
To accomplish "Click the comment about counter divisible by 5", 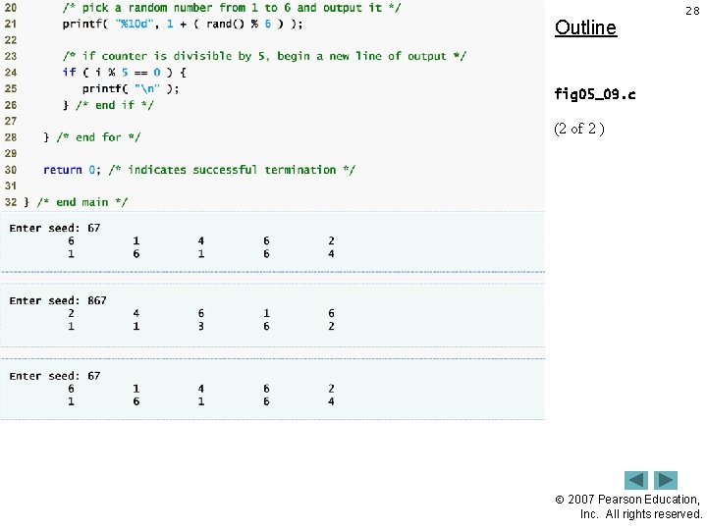I will [x=264, y=56].
